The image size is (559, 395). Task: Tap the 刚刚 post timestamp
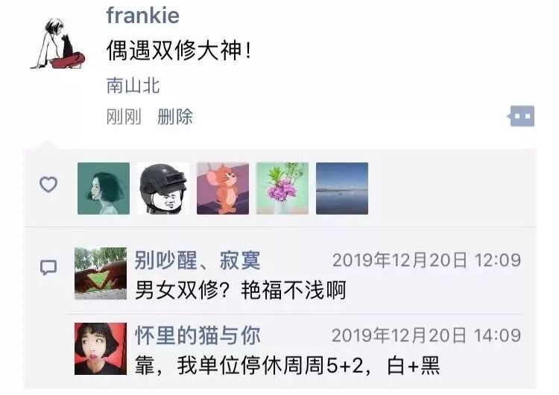(124, 117)
